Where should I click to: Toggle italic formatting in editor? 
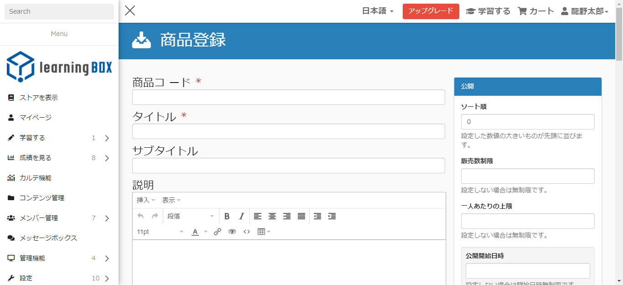[x=242, y=216]
